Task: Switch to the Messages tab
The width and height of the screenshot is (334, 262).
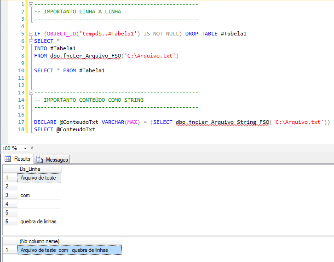Action: (x=52, y=160)
